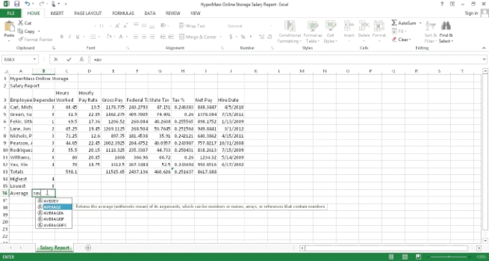Expand the Name Box dropdown arrow
The height and width of the screenshot is (261, 489).
point(34,60)
